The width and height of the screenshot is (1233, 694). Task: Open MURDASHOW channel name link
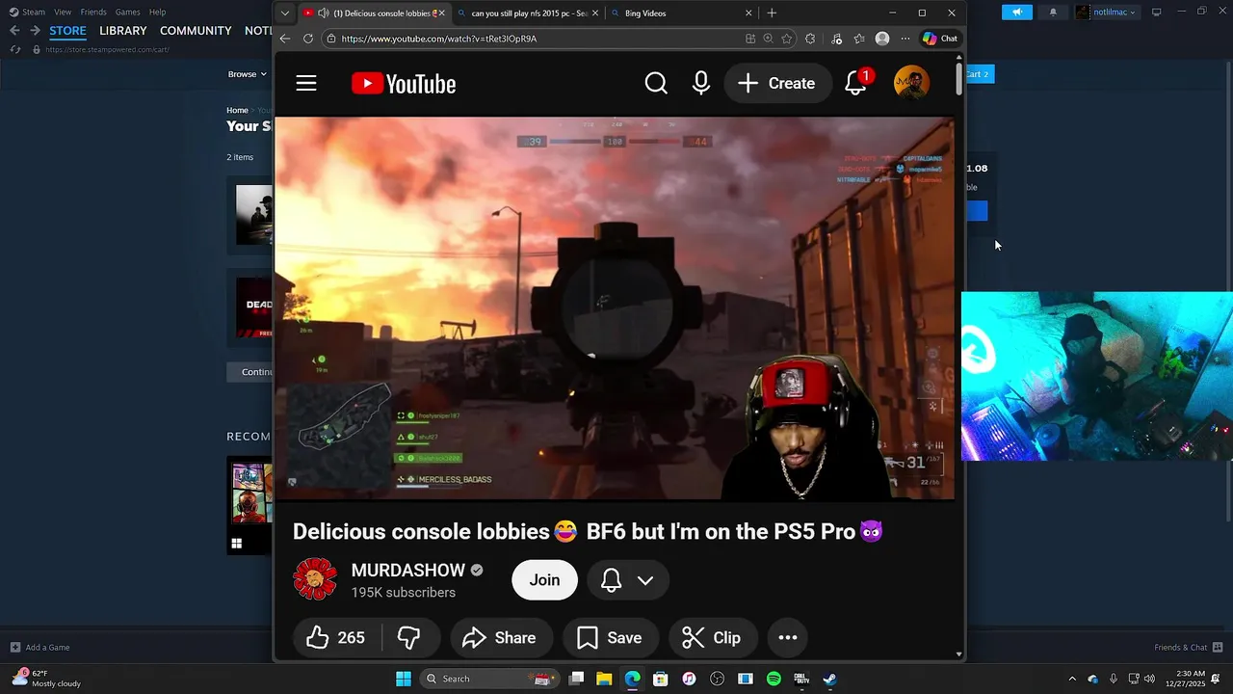(407, 571)
